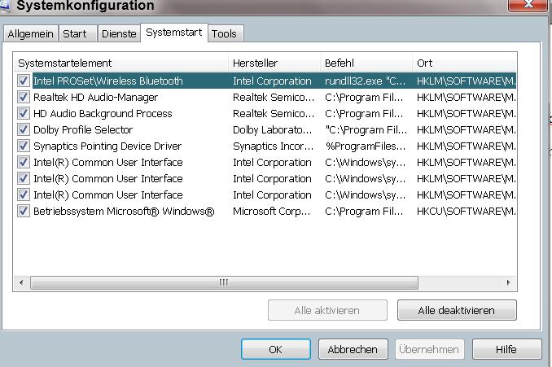
Task: Uncheck Intel PROSet\Wireless Bluetooth checkbox
Action: pyautogui.click(x=24, y=81)
